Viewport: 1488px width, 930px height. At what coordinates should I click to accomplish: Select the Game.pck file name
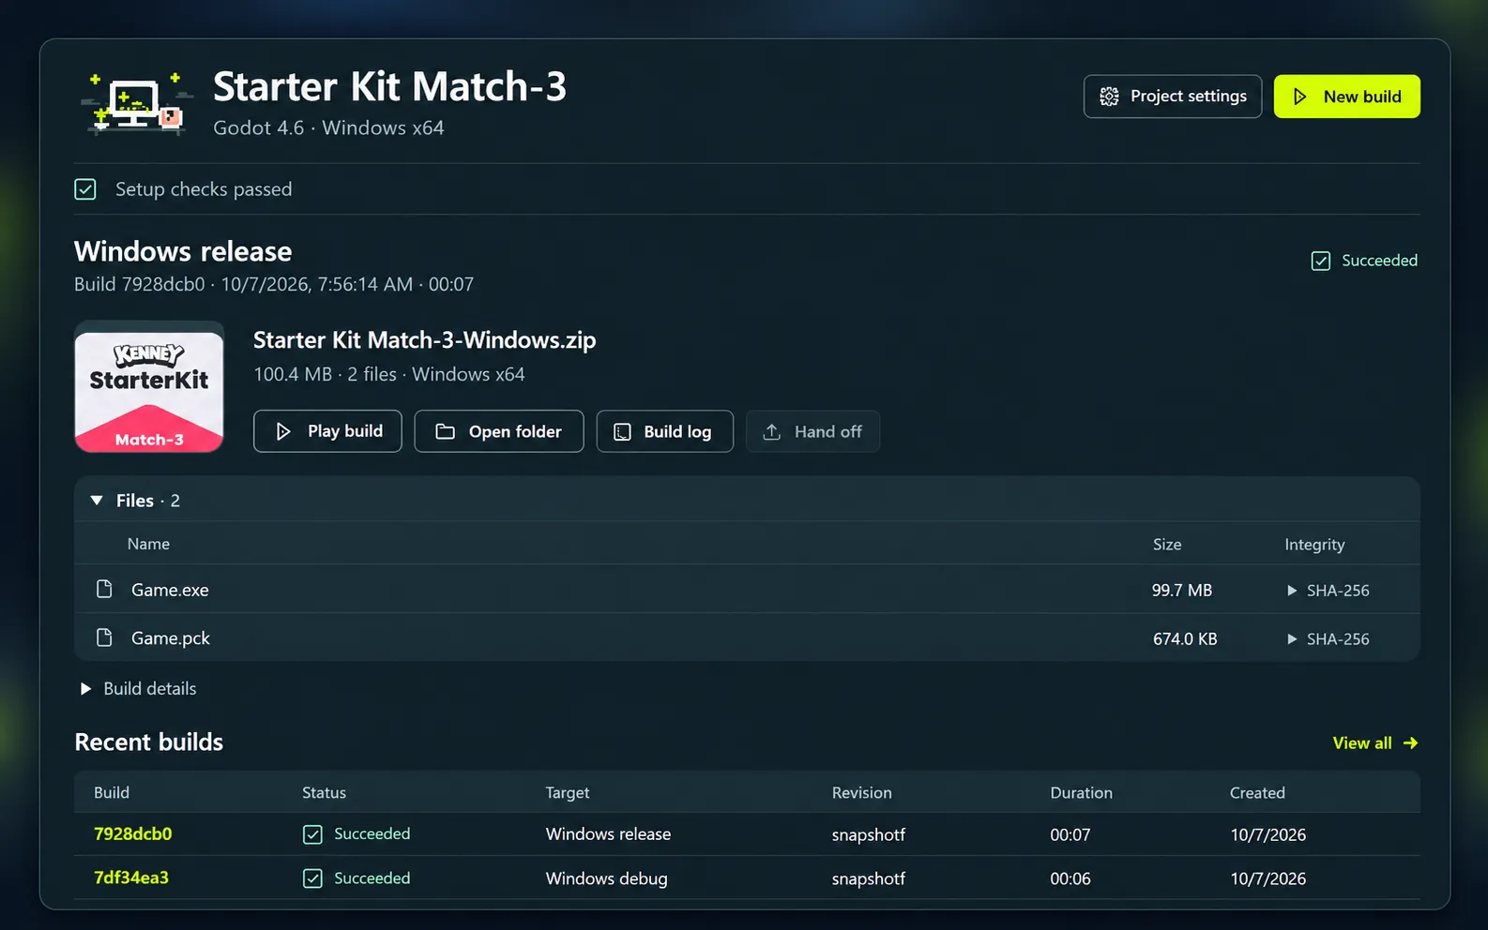point(171,638)
